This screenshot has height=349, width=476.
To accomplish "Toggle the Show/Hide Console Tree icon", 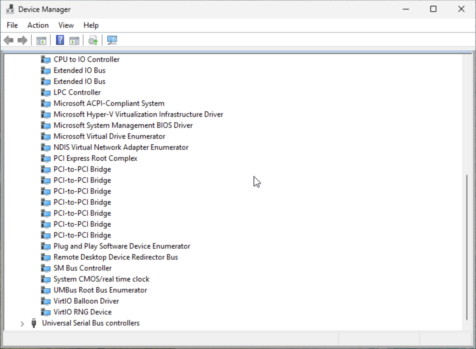I will click(41, 40).
